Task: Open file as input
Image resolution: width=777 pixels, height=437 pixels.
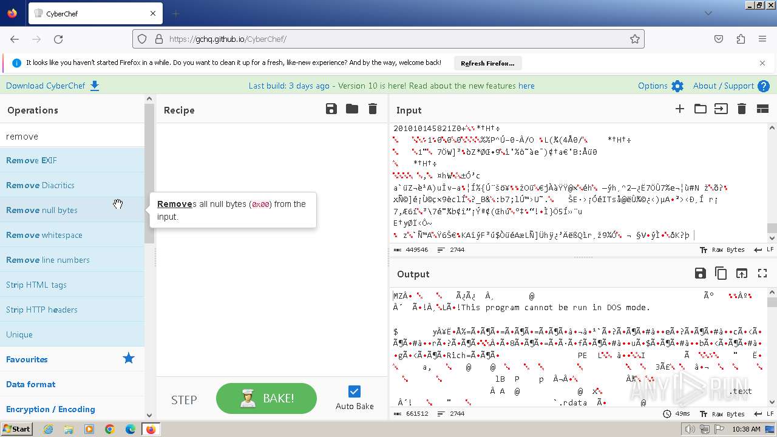Action: (x=721, y=109)
